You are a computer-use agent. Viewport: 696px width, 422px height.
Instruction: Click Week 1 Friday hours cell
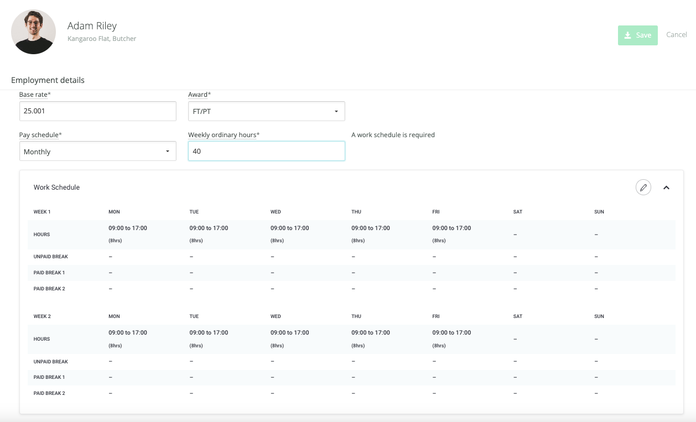point(451,234)
